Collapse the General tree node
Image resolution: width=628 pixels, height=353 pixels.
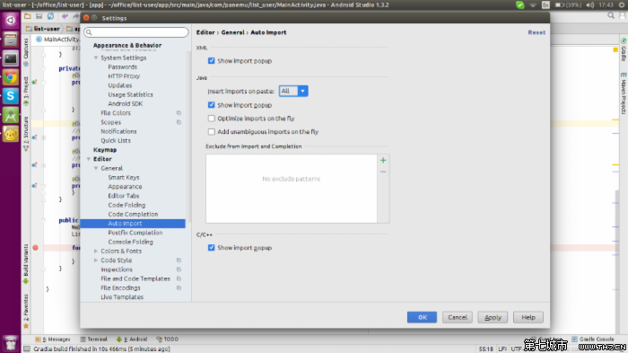click(x=96, y=169)
